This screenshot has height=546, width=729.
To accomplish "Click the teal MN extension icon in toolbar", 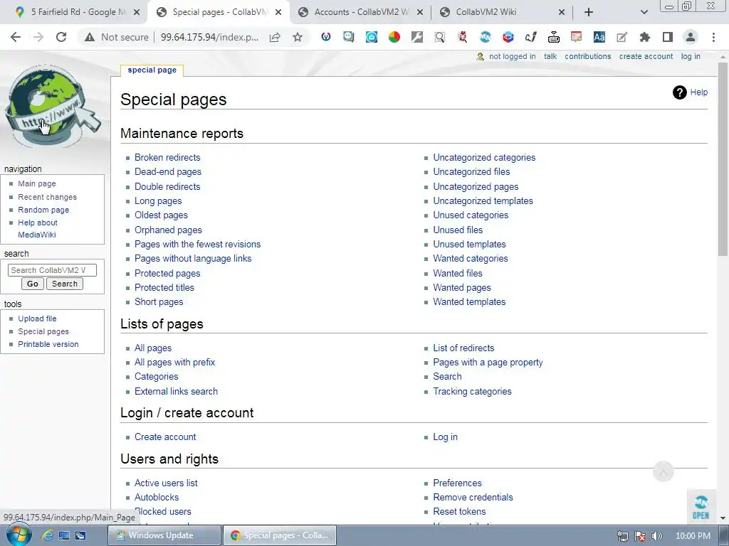I will pos(486,37).
